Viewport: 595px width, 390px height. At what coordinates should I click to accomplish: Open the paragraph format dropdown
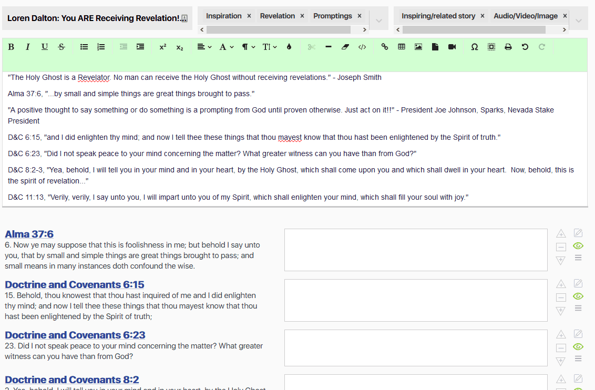coord(249,47)
